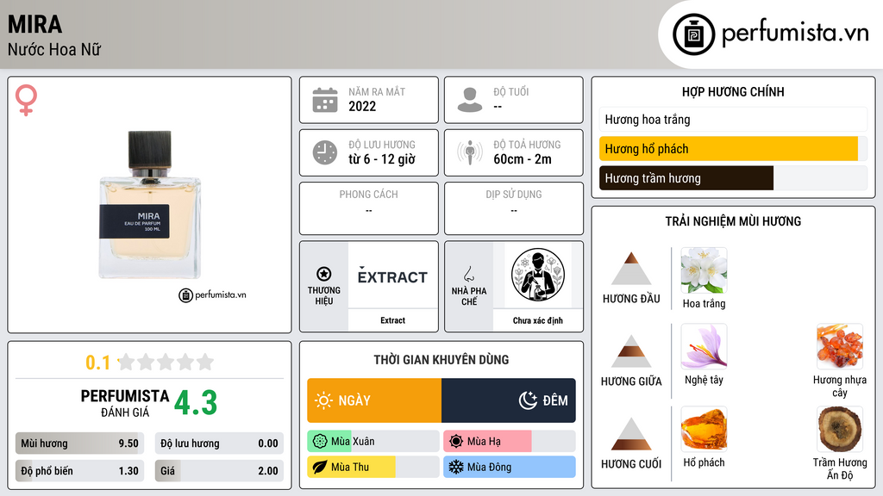Click the Độ phổ biến 1.30 rating bar
Screen dimensions: 883x496
click(80, 471)
